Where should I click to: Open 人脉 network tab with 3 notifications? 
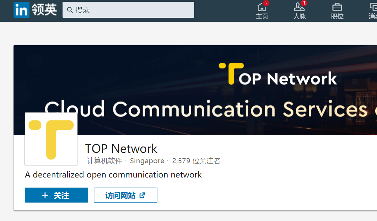pos(300,10)
